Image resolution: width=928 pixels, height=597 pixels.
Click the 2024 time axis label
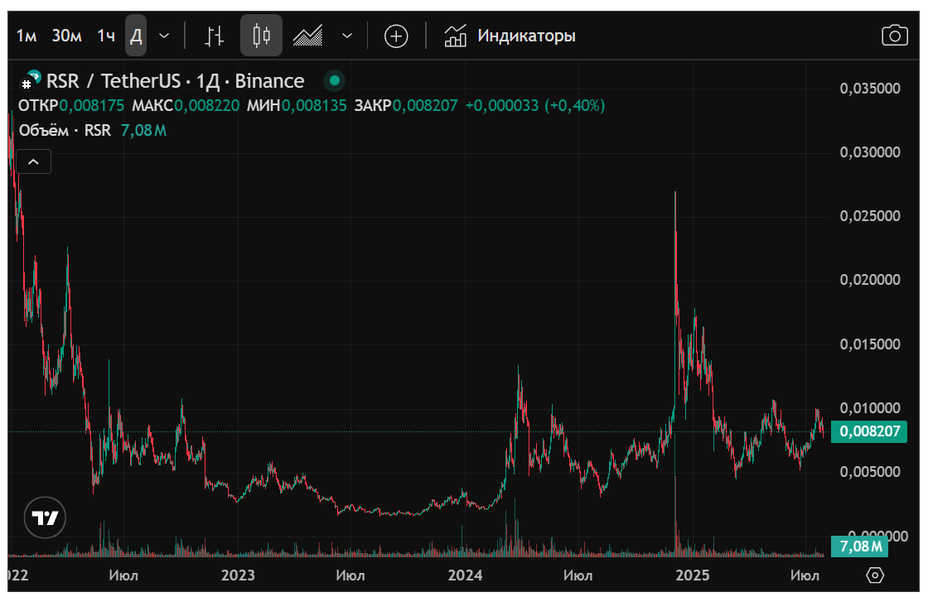(x=465, y=575)
